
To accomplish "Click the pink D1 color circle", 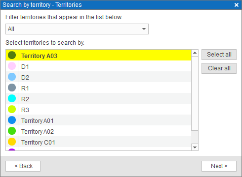I will pyautogui.click(x=12, y=66).
